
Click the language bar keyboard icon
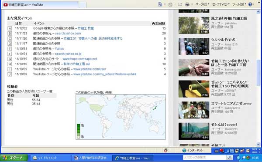pyautogui.click(x=217, y=151)
